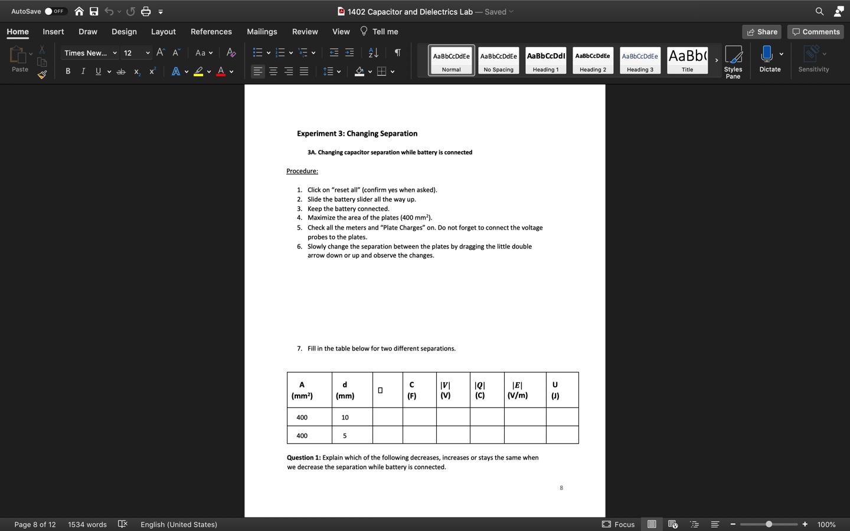Switch to the Review tab

pyautogui.click(x=305, y=32)
